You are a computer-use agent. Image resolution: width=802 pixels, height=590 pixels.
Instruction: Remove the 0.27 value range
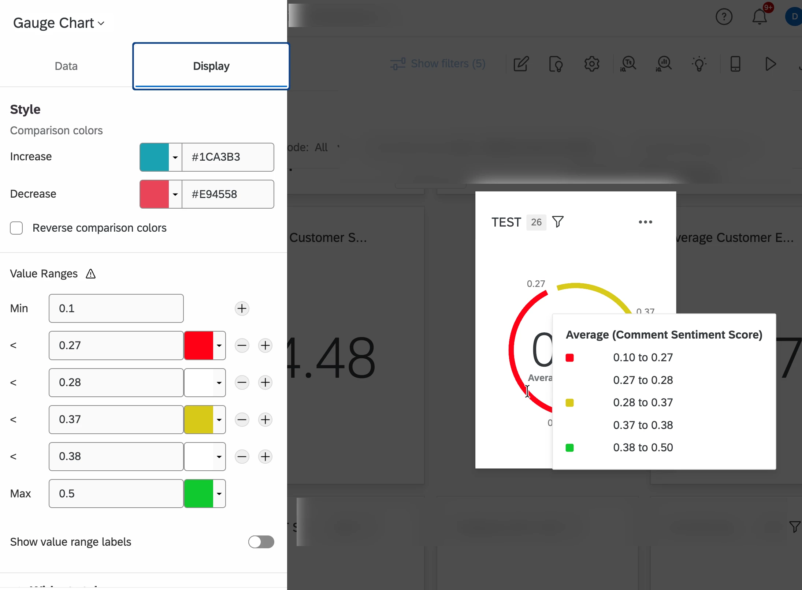coord(242,346)
